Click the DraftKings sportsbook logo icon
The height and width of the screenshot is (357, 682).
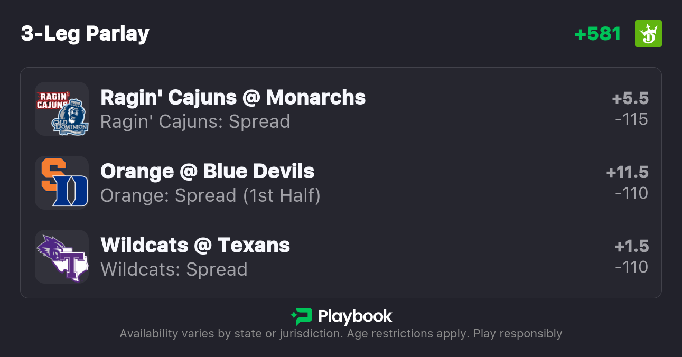point(648,34)
